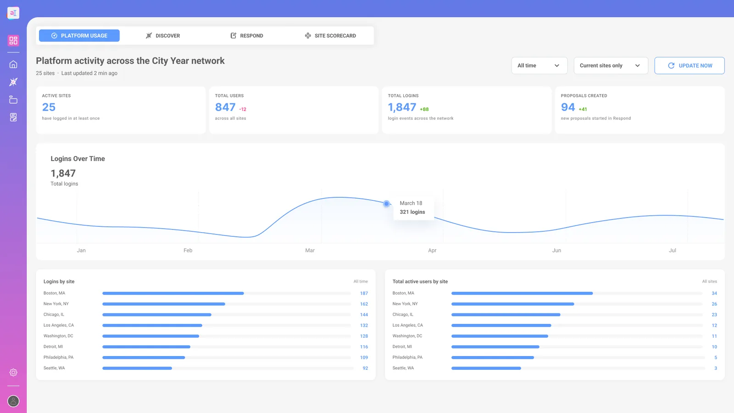
Task: Go to home icon in sidebar
Action: tap(13, 64)
